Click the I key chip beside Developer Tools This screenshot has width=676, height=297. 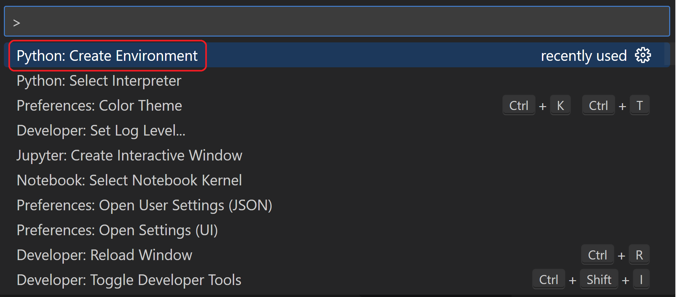point(641,279)
